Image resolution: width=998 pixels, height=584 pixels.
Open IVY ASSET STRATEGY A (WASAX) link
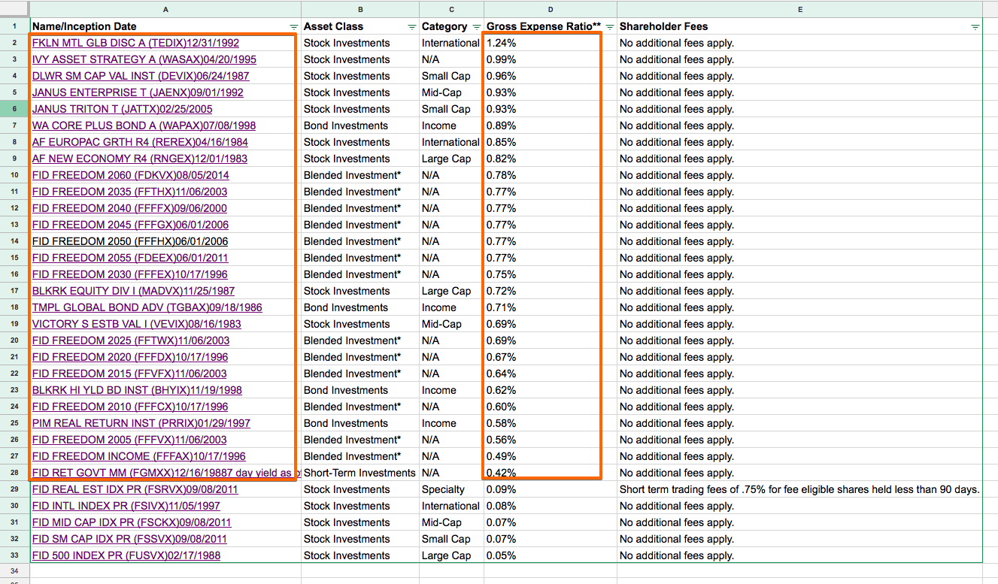(x=144, y=59)
